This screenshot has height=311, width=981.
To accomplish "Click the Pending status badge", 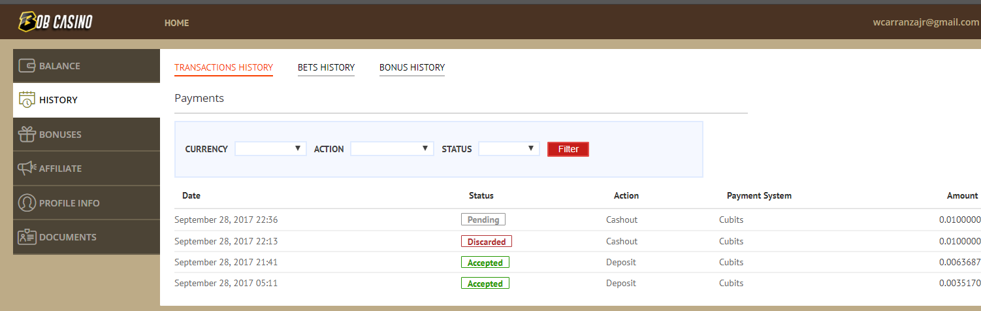I will pyautogui.click(x=483, y=220).
